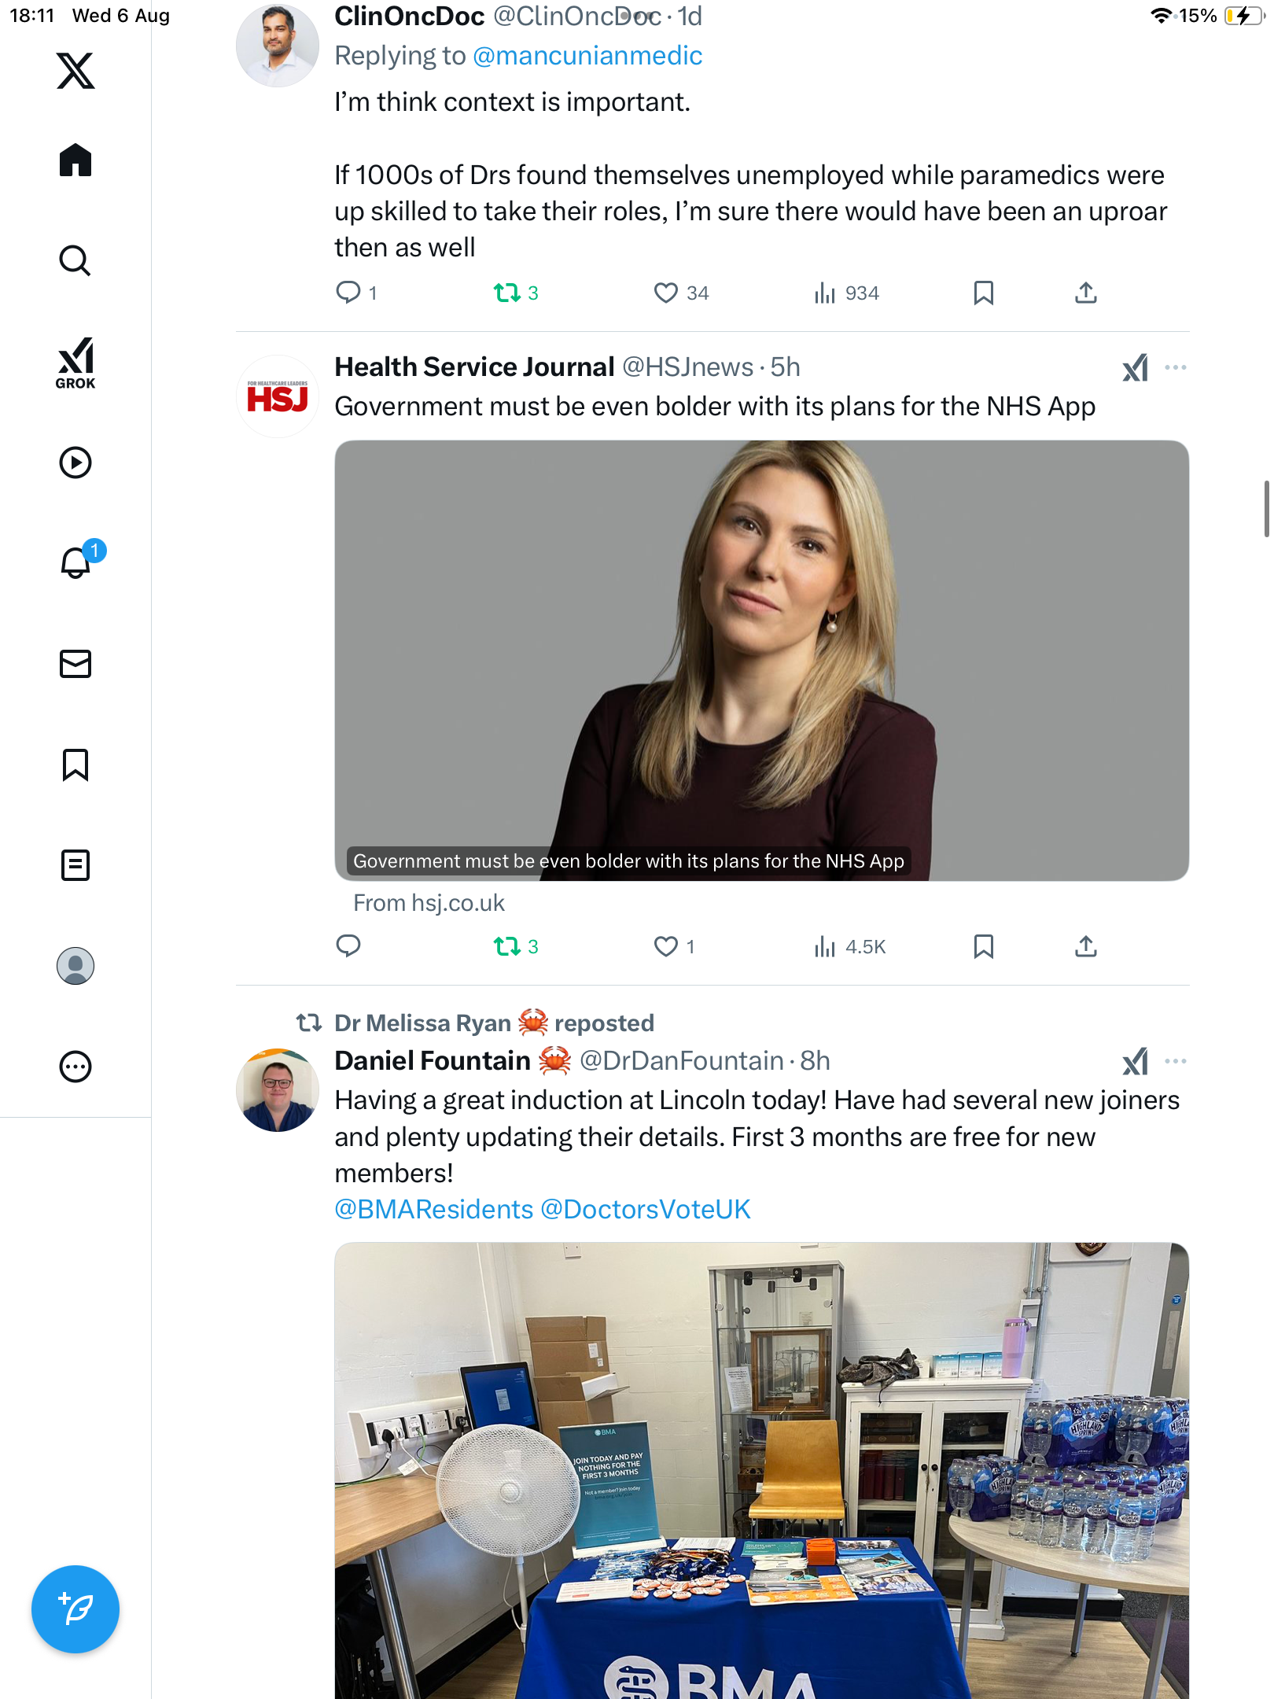Open profile avatar in sidebar
The height and width of the screenshot is (1699, 1274).
(75, 966)
